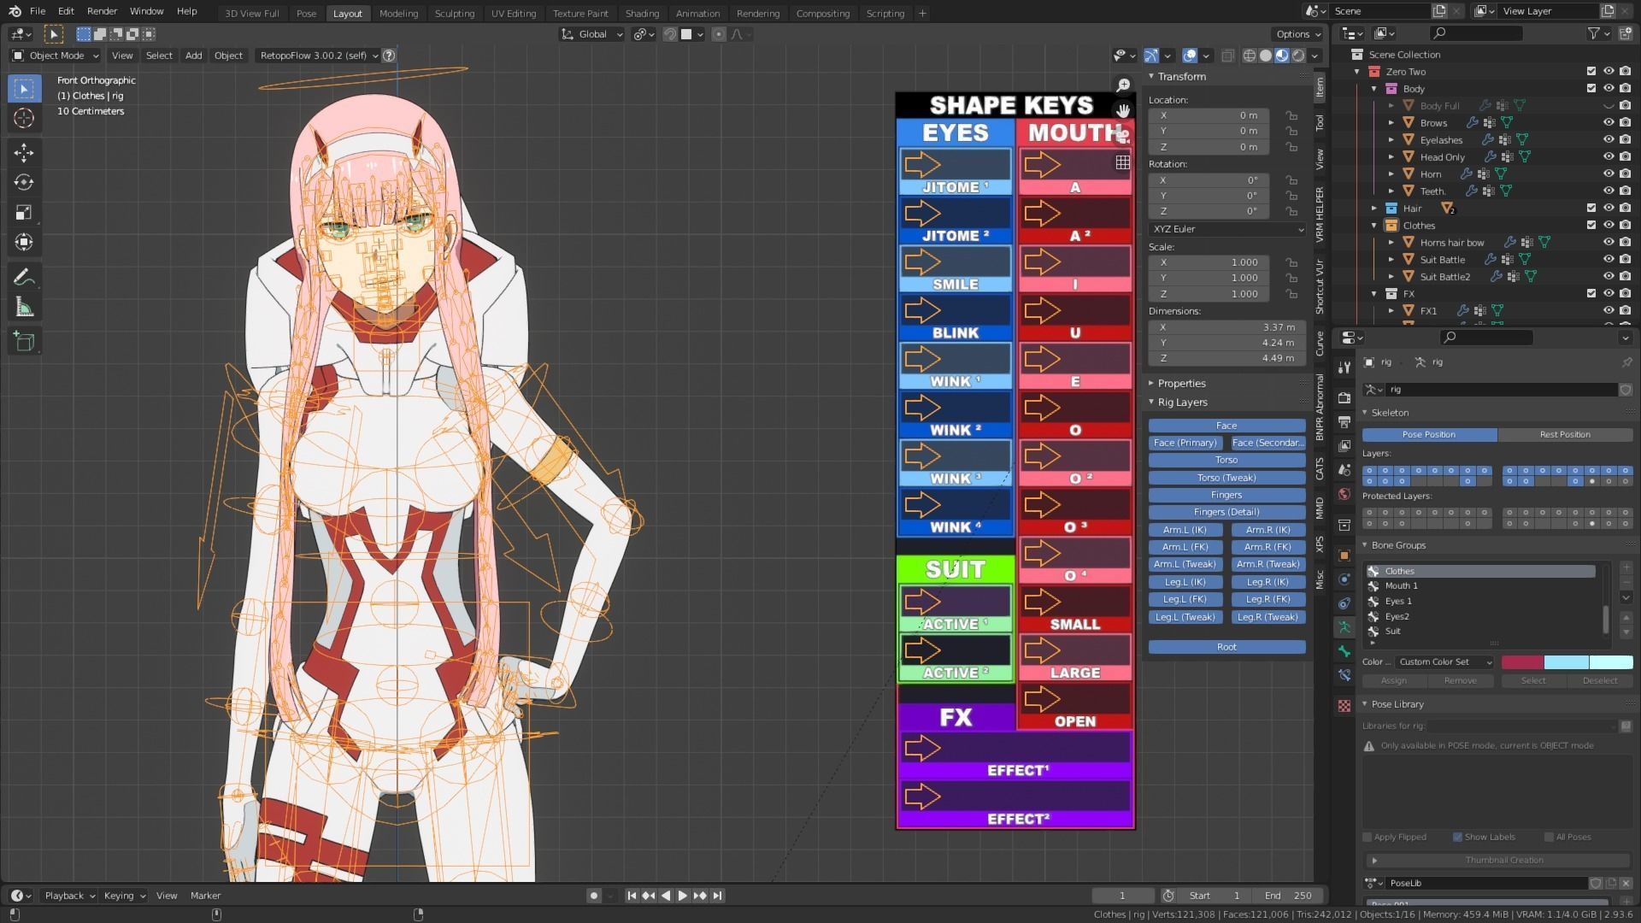The image size is (1641, 923).
Task: Switch to wireframe viewport shading
Action: pyautogui.click(x=1250, y=56)
